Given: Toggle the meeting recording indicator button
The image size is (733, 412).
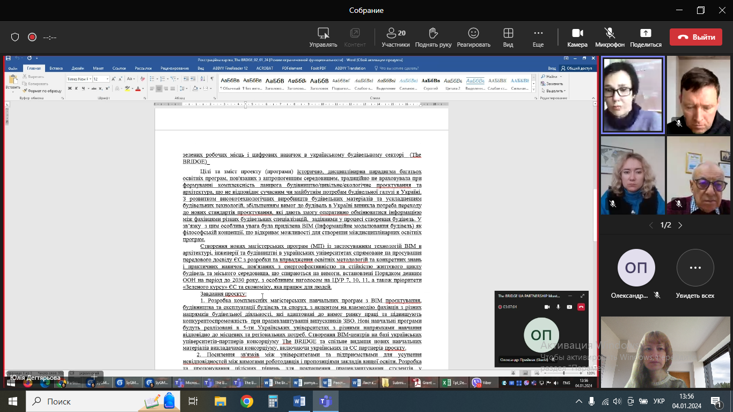Looking at the screenshot, I should click(32, 37).
